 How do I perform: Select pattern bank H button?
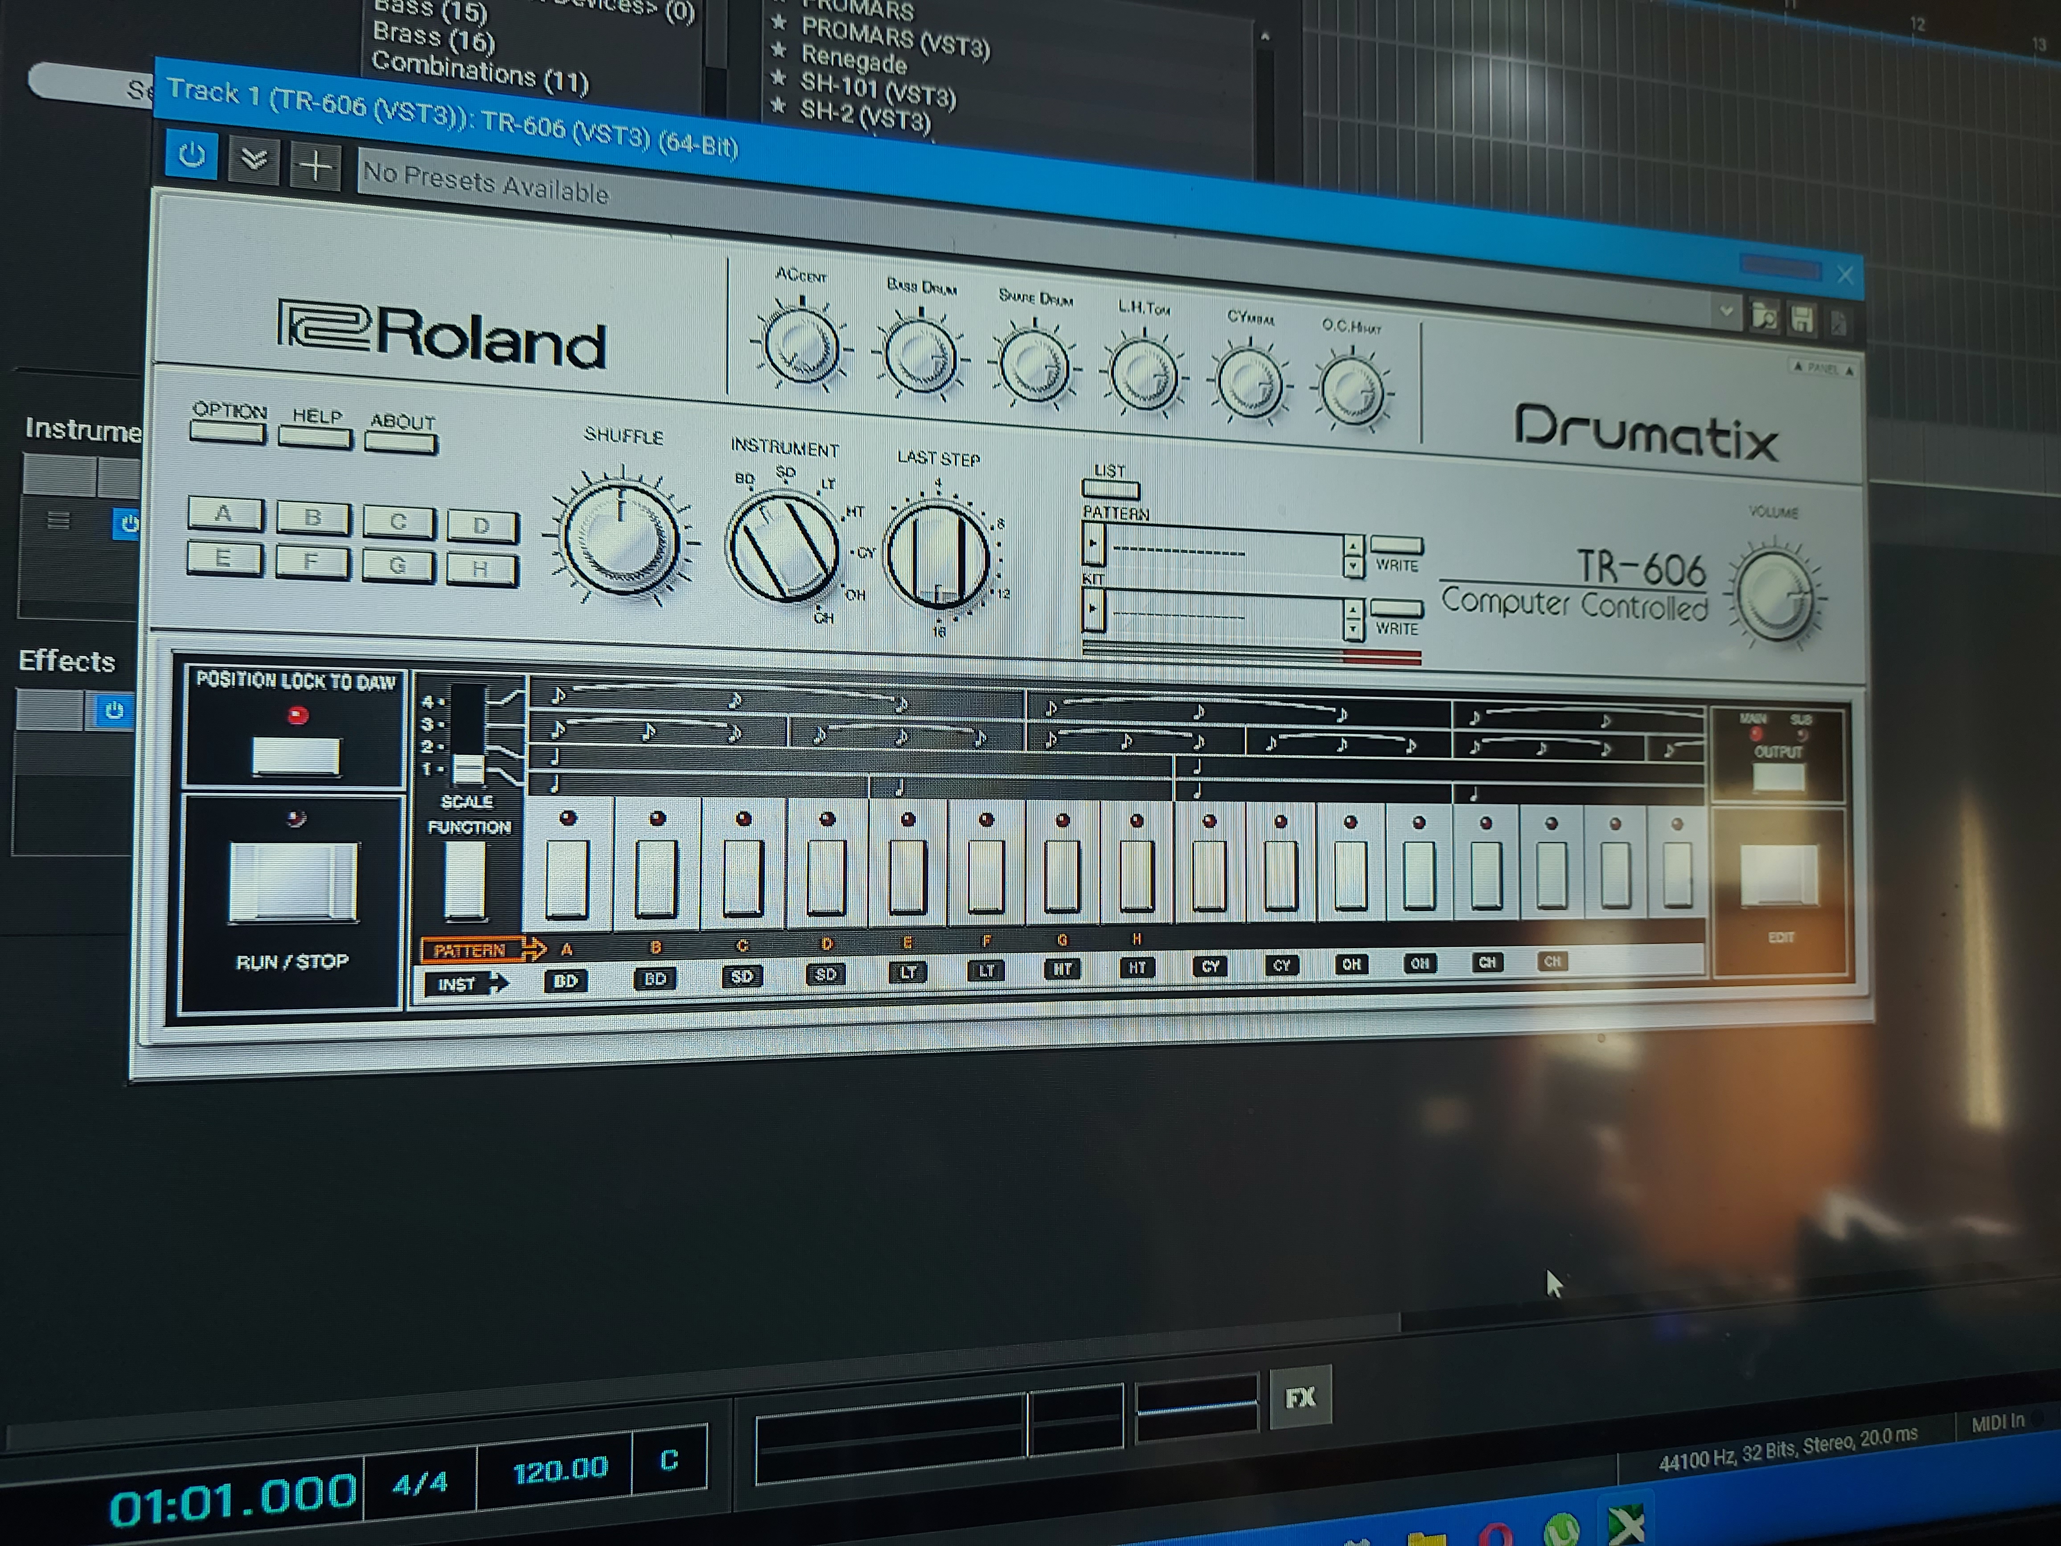point(481,568)
